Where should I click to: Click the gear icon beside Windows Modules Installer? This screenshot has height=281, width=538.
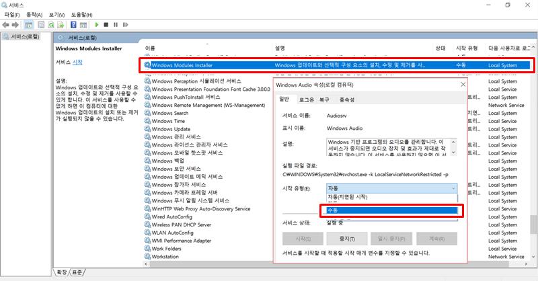(147, 65)
